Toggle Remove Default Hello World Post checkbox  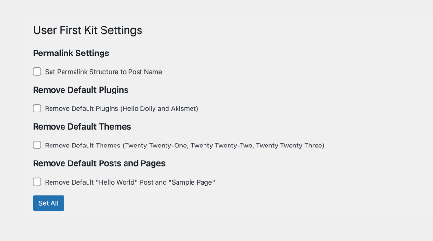click(x=37, y=182)
